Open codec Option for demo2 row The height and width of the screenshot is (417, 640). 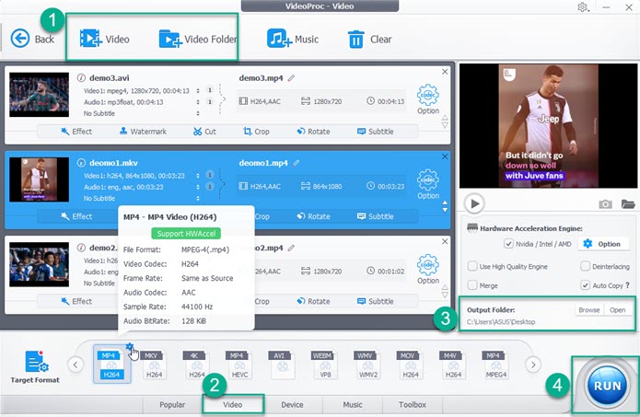[x=428, y=269]
